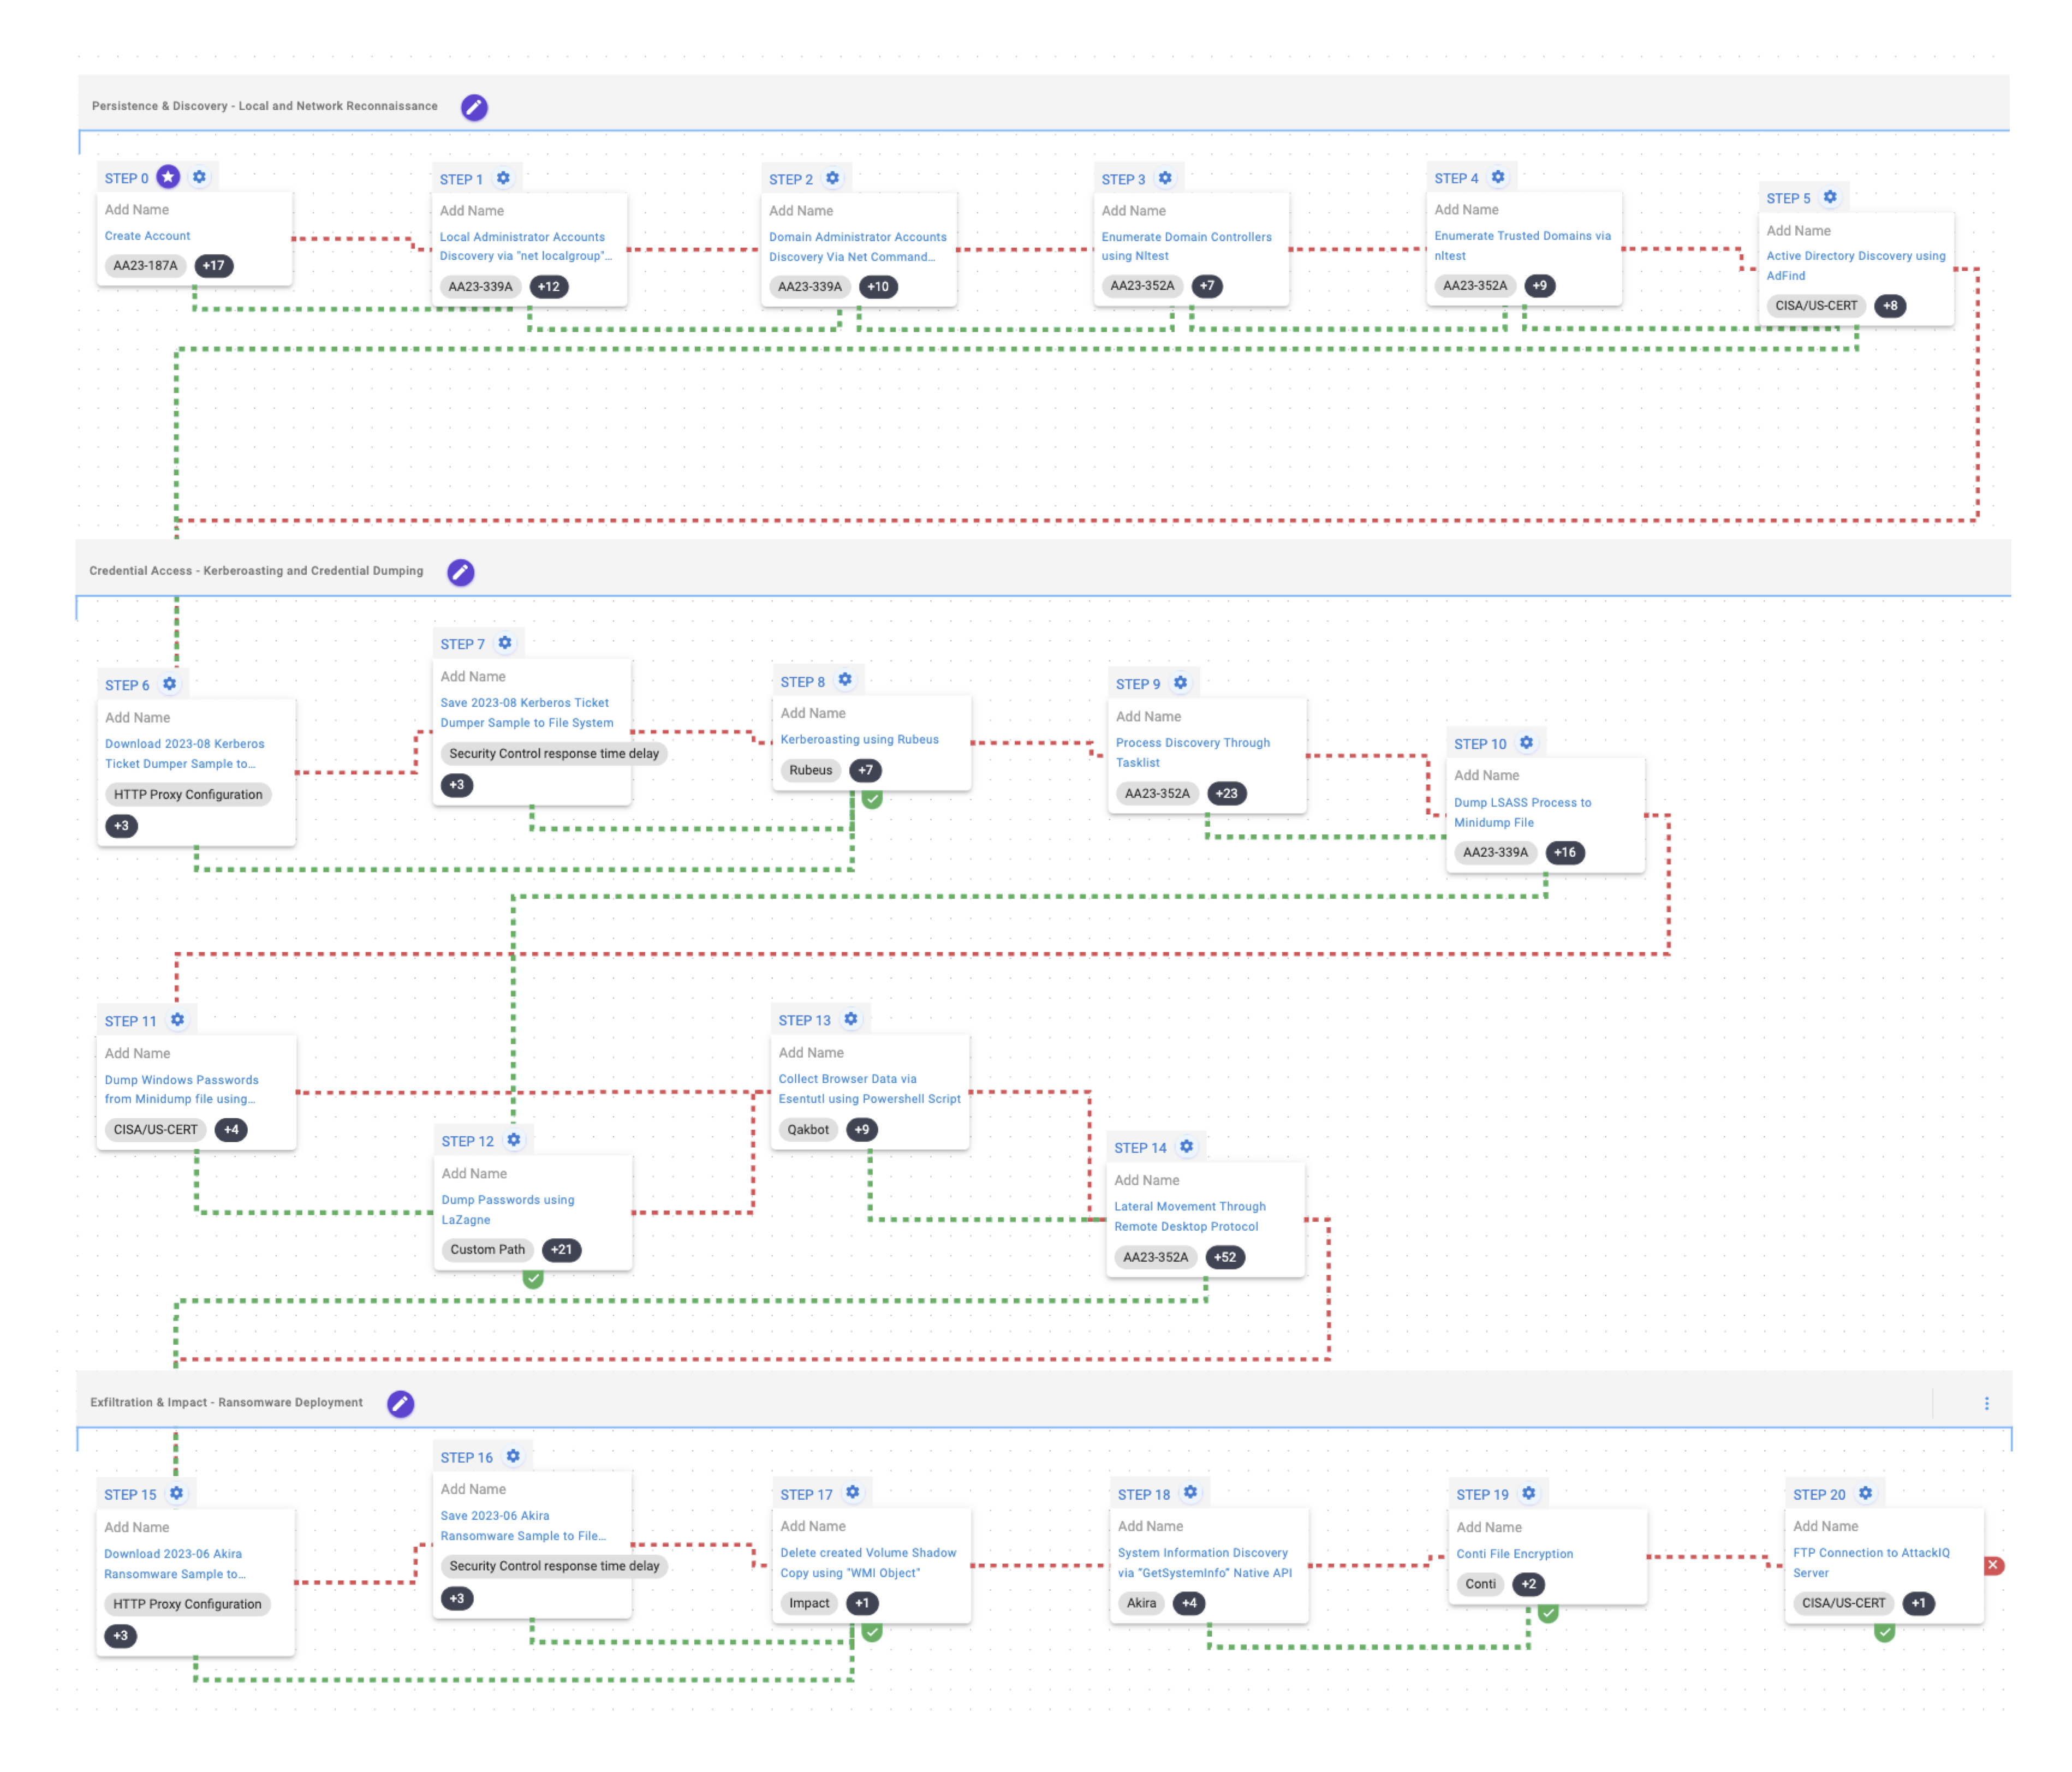Click the star icon on STEP 0

[168, 177]
